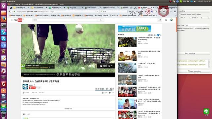Image resolution: width=212 pixels, height=119 pixels.
Task: Open YouTube notifications bell
Action: point(166,20)
